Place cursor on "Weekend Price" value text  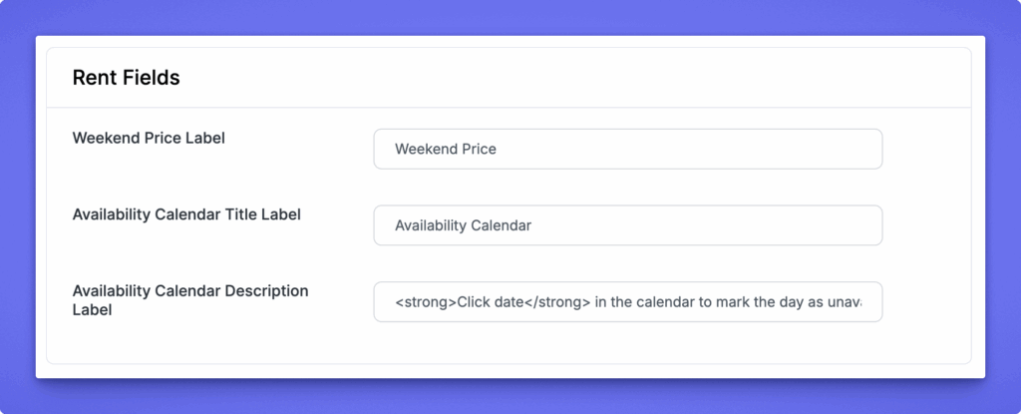(x=446, y=149)
